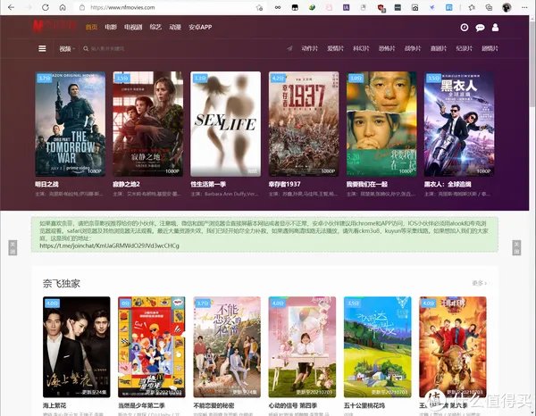The image size is (536, 416).
Task: Open the 安卓APP nav tab
Action: pos(200,27)
